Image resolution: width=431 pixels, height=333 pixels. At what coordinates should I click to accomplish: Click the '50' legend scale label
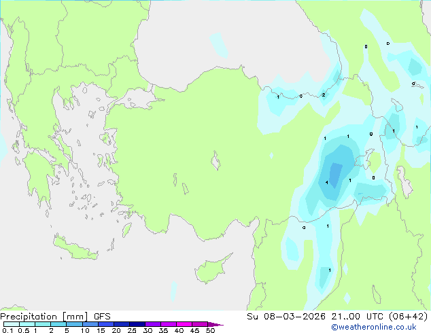coord(210,330)
